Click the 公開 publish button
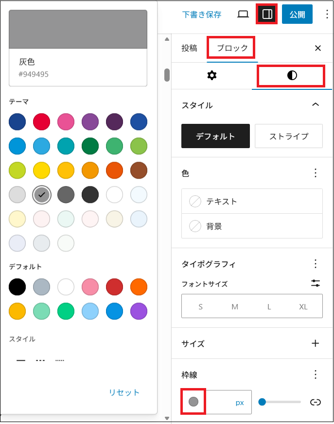The image size is (334, 424). tap(297, 14)
